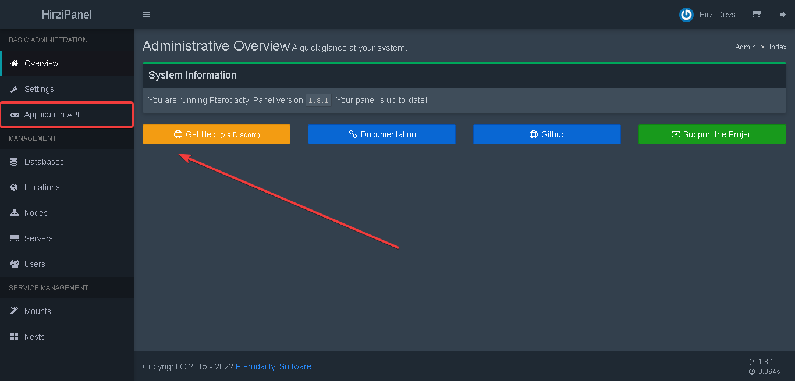
Task: Select the Locations globe icon
Action: (x=14, y=187)
